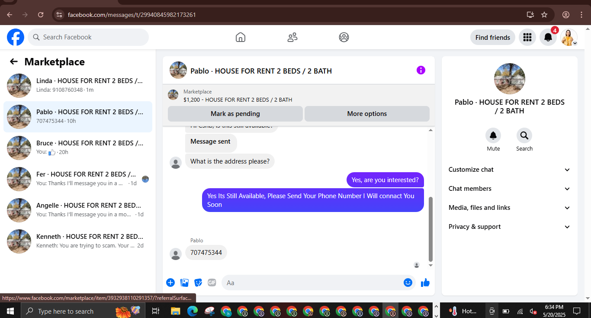The height and width of the screenshot is (318, 591).
Task: Open the Angelle conversation
Action: tap(78, 210)
